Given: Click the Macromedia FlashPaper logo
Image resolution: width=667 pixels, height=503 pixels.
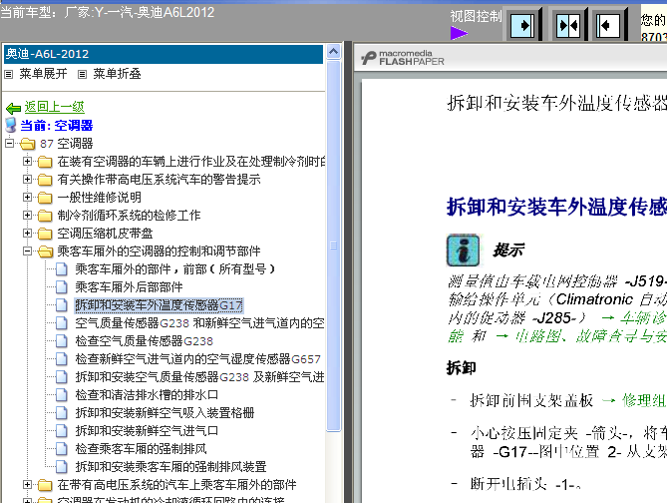Looking at the screenshot, I should (403, 58).
